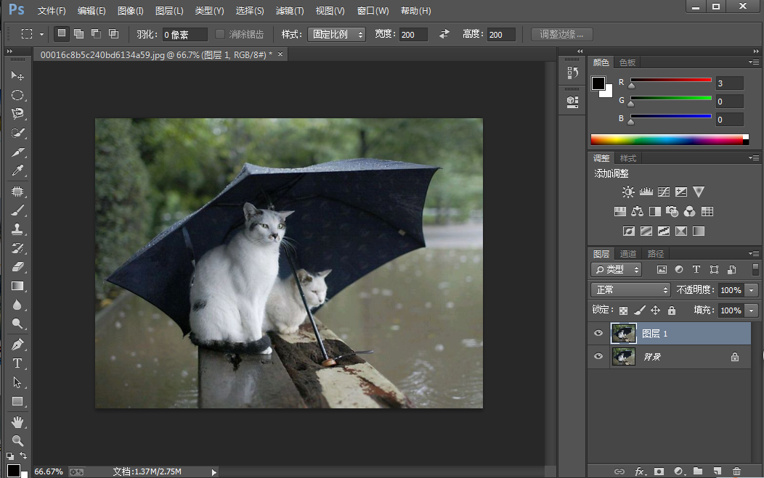Open the 滤镜(T) menu
The width and height of the screenshot is (764, 478).
coord(290,11)
